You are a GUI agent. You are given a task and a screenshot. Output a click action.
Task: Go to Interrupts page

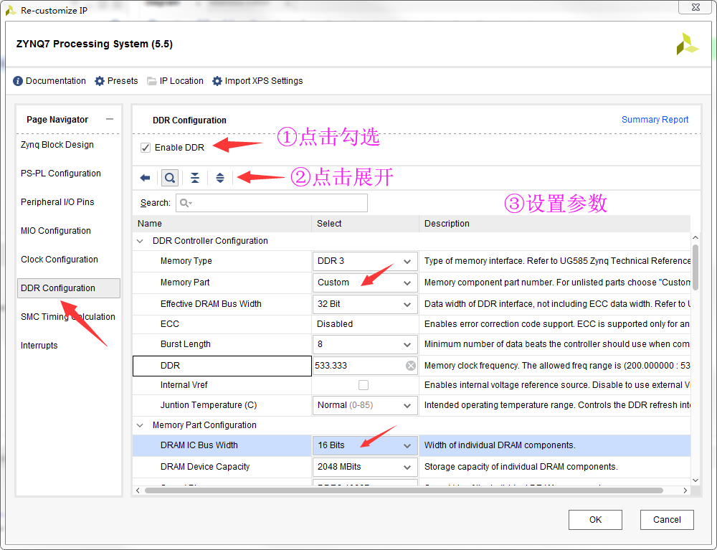point(39,346)
